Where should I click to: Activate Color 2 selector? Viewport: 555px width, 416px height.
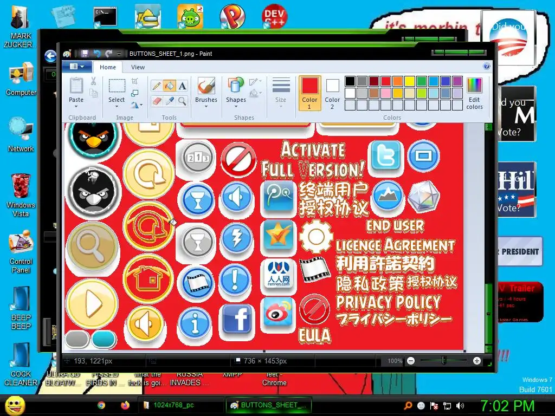[332, 93]
